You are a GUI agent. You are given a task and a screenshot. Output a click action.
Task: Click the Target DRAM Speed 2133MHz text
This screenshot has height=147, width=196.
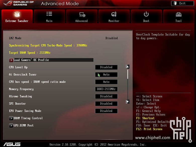click(30, 53)
